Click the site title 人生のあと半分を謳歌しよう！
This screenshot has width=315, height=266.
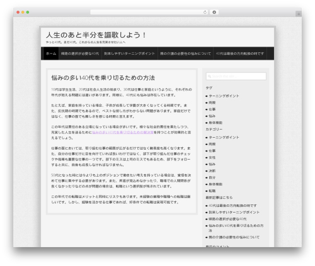pos(96,35)
